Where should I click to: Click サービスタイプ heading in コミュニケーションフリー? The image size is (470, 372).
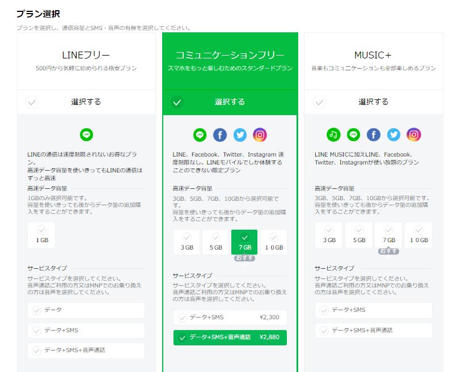(192, 276)
